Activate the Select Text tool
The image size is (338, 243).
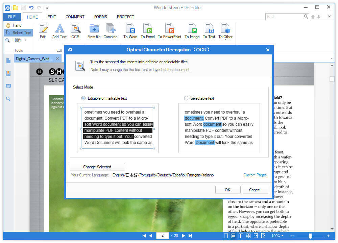[x=19, y=33]
